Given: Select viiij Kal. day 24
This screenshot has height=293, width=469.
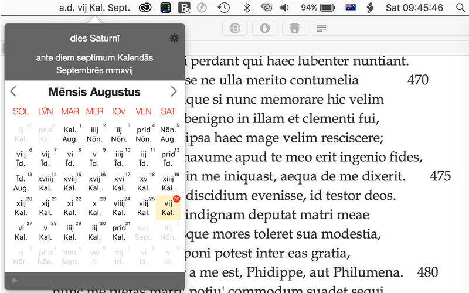Looking at the screenshot, I should click(119, 208).
